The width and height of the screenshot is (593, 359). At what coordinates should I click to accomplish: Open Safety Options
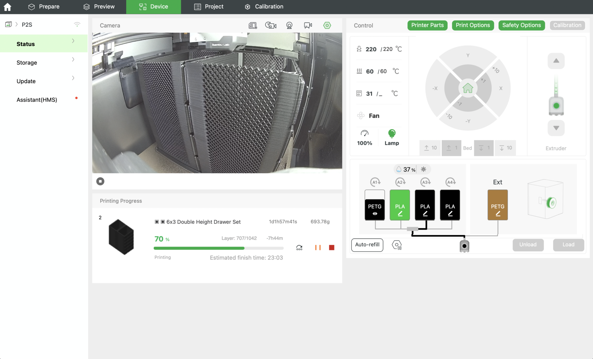[521, 25]
